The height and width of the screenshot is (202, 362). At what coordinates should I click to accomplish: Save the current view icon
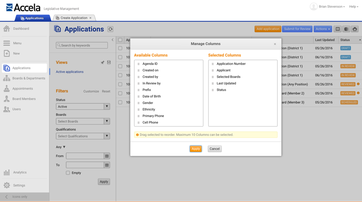pyautogui.click(x=109, y=62)
